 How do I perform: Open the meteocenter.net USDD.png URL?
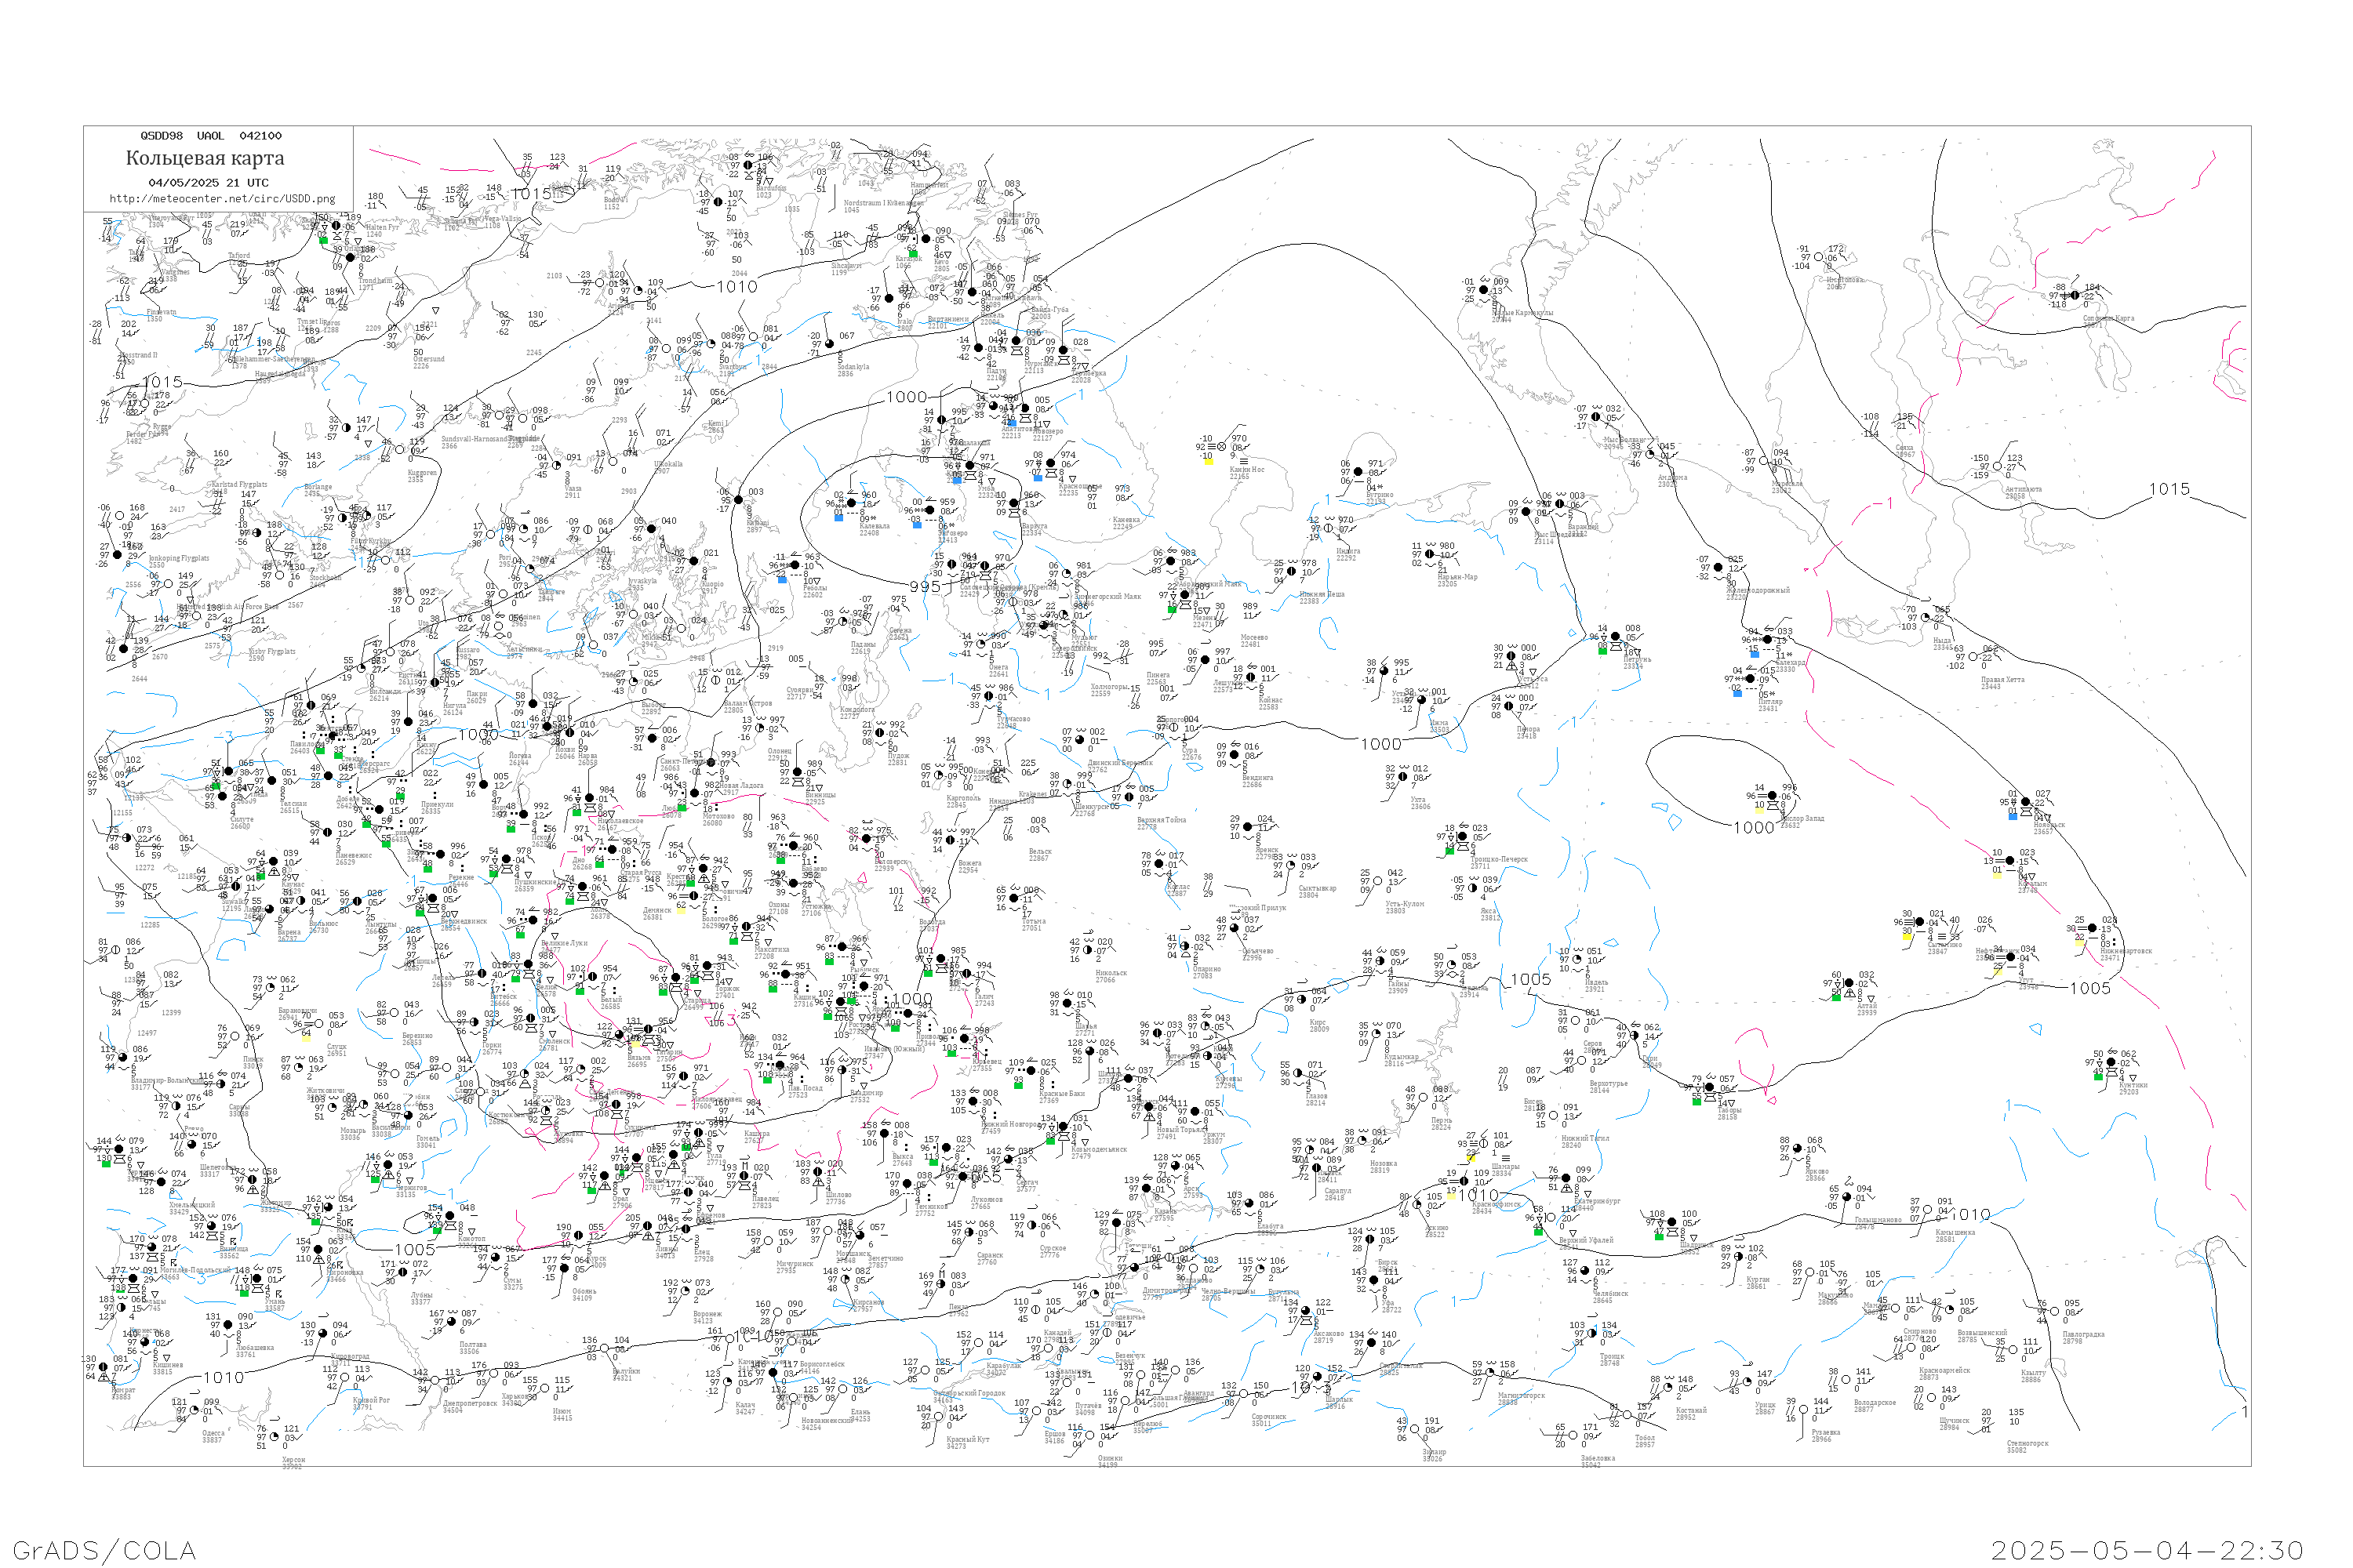click(x=222, y=199)
